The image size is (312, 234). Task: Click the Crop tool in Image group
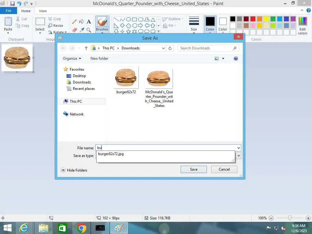55,19
